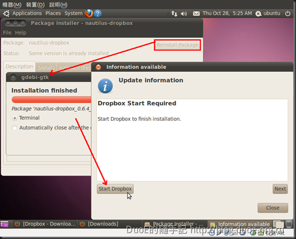Screen dimensions: 296x239
Task: Click the Dropbox Start Required heading
Action: pos(137,103)
